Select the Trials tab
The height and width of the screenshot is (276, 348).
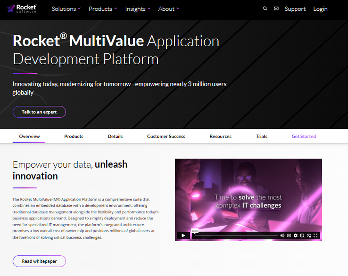[x=261, y=136]
